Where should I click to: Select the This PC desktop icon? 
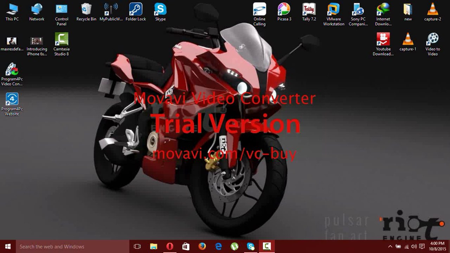coord(12,12)
